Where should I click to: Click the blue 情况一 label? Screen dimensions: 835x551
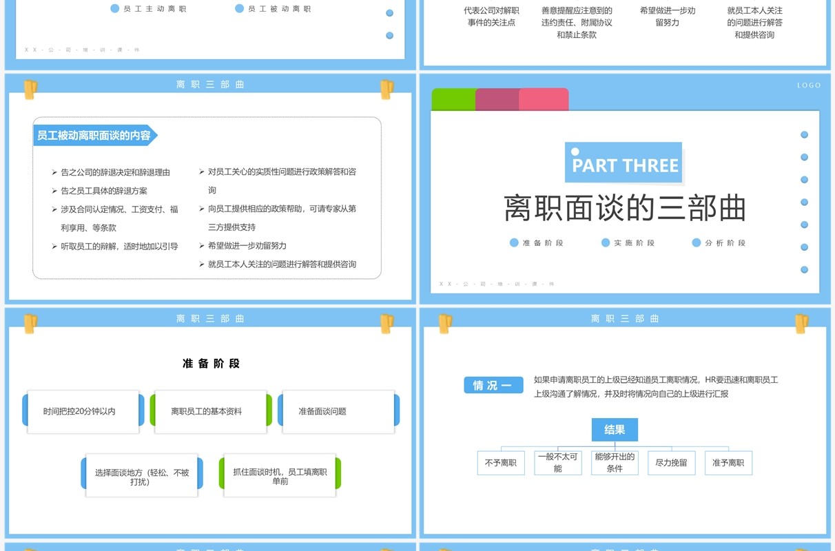(x=493, y=386)
